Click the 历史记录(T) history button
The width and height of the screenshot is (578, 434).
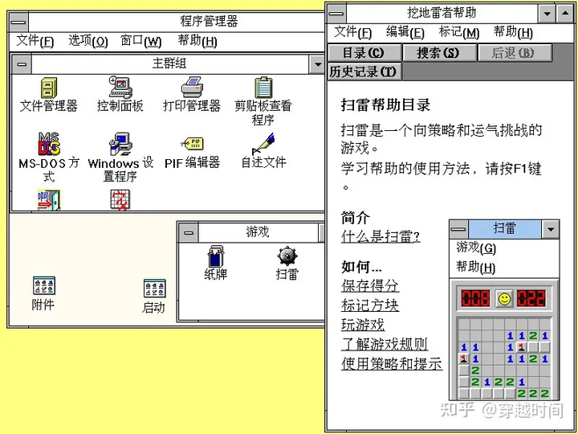[x=364, y=72]
